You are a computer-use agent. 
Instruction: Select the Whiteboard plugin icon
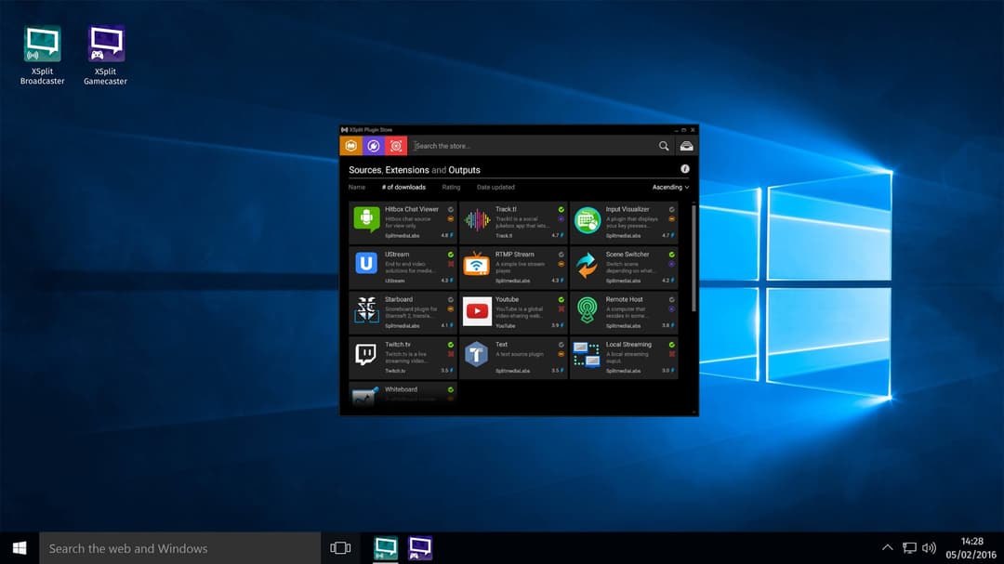pos(365,396)
